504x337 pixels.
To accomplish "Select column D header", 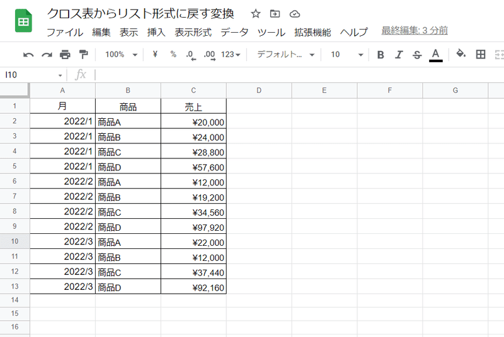I will coord(259,91).
